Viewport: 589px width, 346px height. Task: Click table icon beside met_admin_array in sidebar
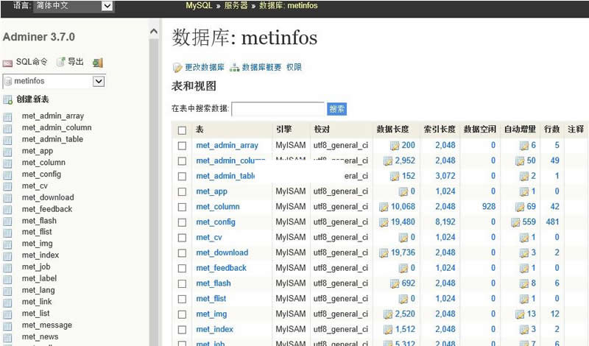7,116
